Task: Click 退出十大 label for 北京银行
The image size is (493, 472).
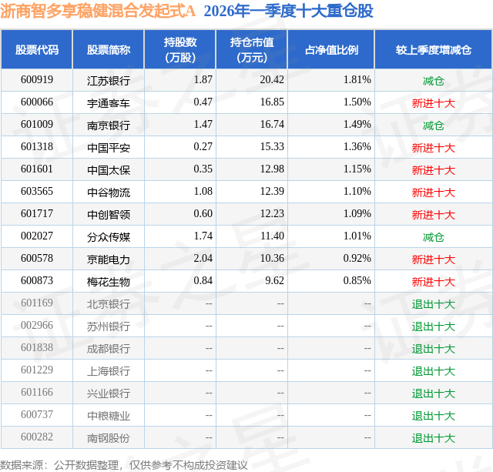Action: click(433, 304)
